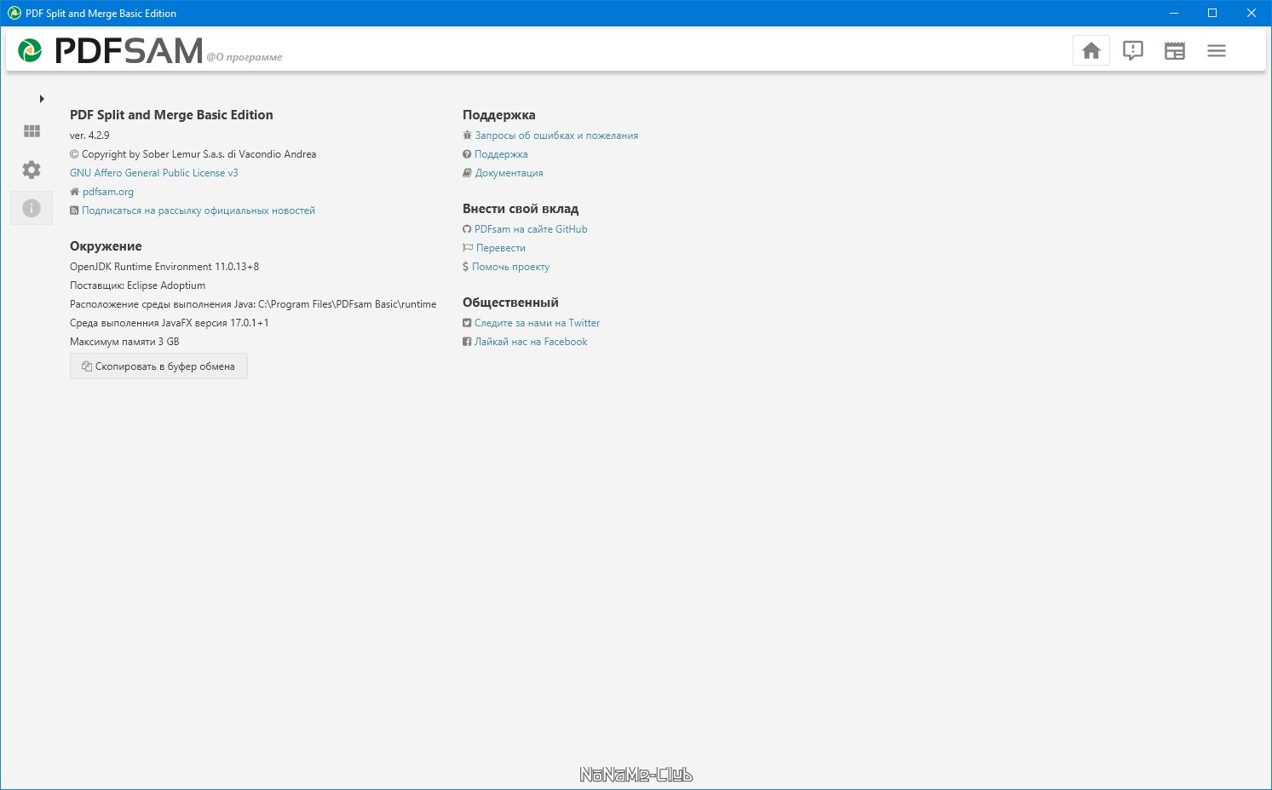Screen dimensions: 1272x790
Task: Click the title bar app icon
Action: (x=14, y=13)
